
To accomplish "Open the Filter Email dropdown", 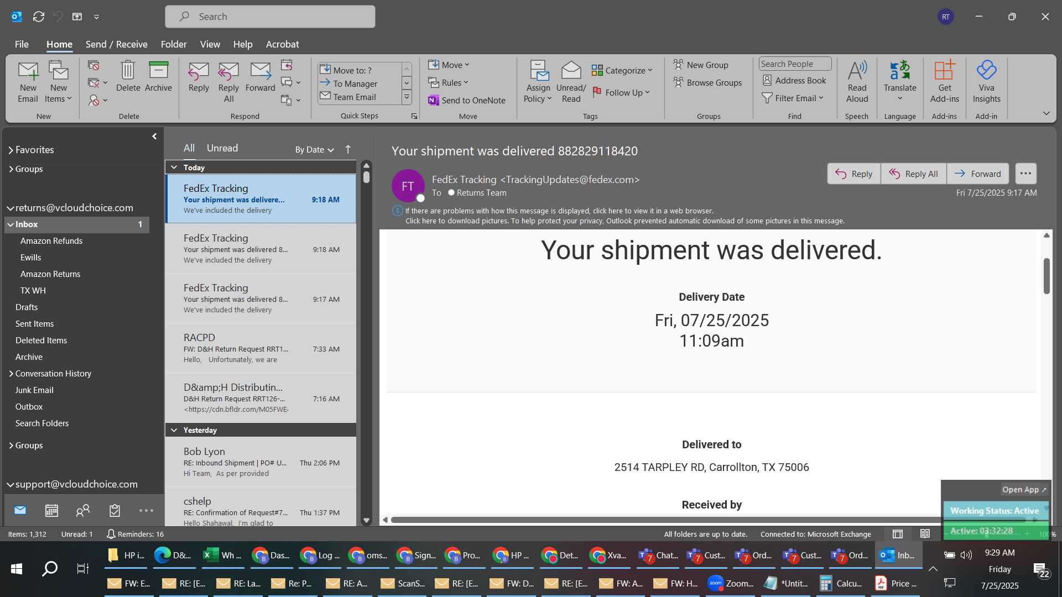I will (x=793, y=98).
